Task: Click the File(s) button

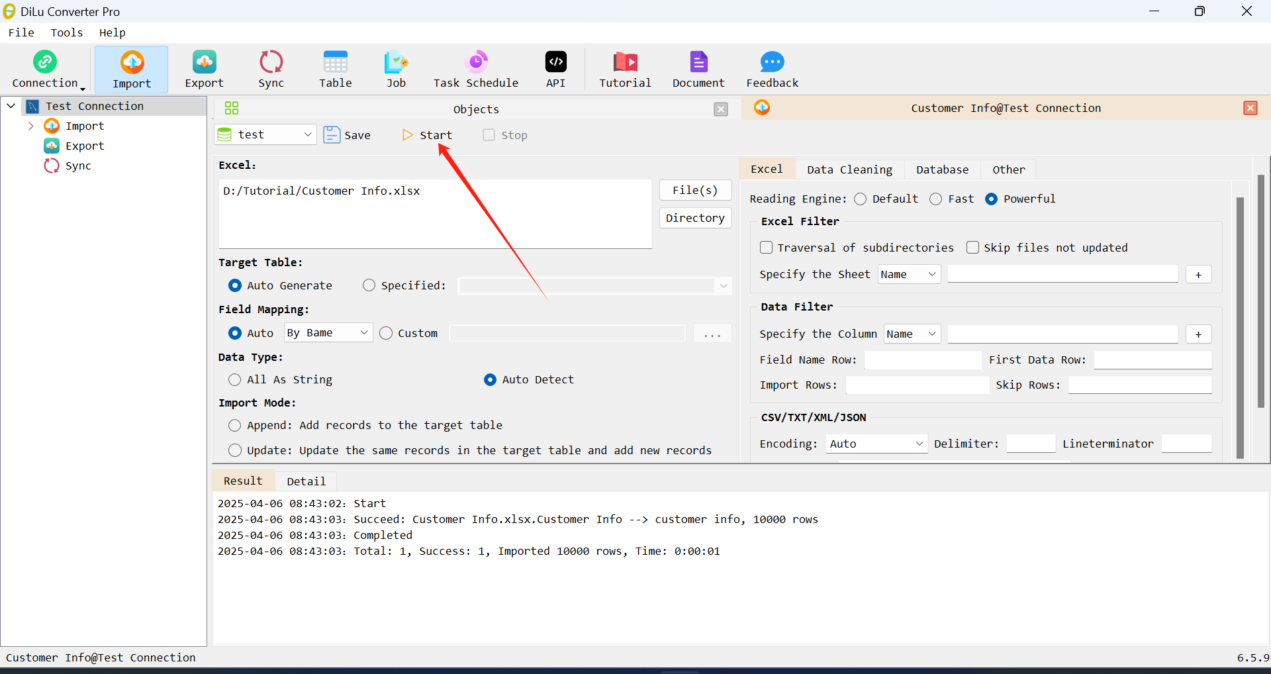Action: [695, 190]
